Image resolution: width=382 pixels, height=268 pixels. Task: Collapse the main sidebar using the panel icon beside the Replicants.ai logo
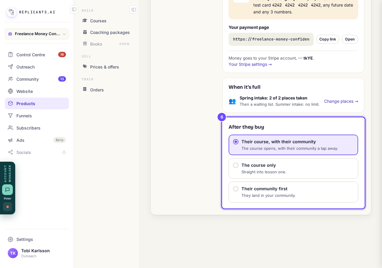pos(74,10)
